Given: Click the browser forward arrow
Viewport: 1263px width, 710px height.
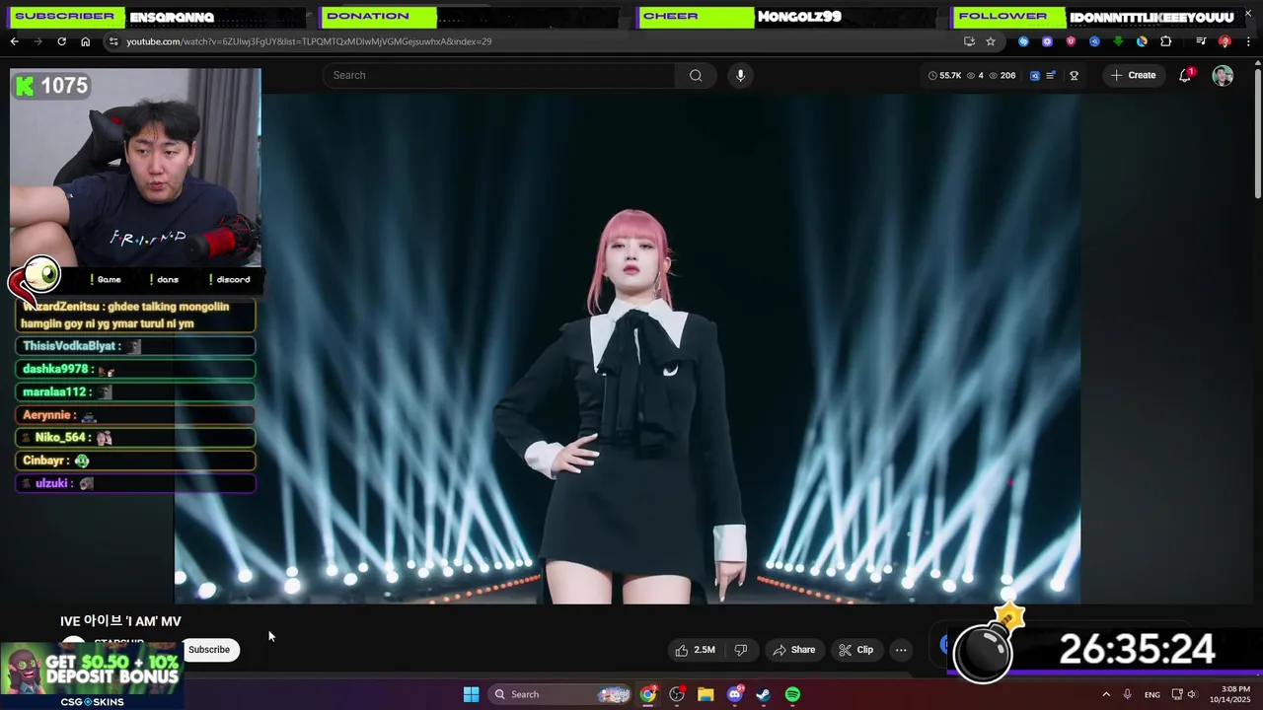Looking at the screenshot, I should tap(37, 41).
